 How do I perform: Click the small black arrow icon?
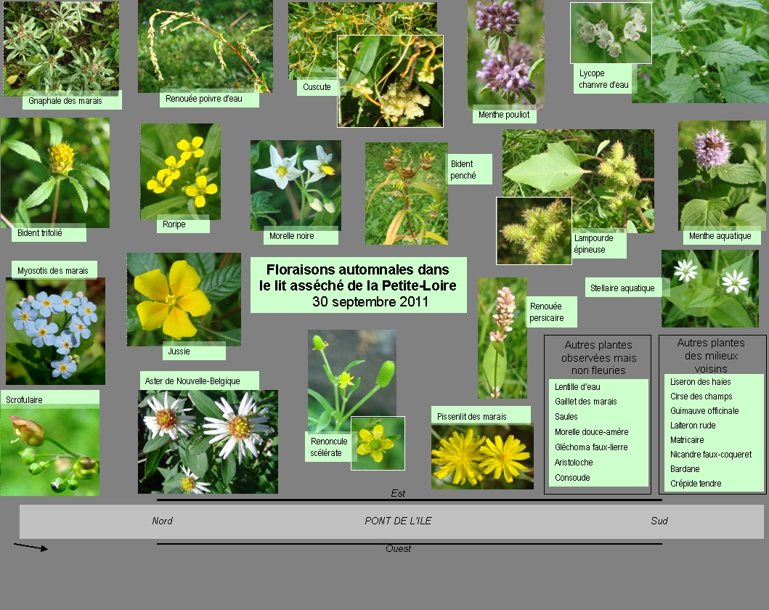pos(30,547)
